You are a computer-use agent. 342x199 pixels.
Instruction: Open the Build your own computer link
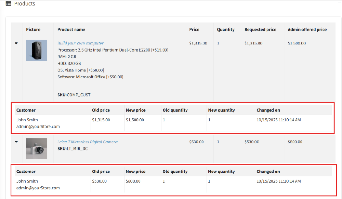coord(80,43)
